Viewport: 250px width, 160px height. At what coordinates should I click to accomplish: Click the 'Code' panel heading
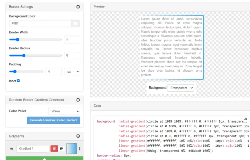(x=97, y=106)
